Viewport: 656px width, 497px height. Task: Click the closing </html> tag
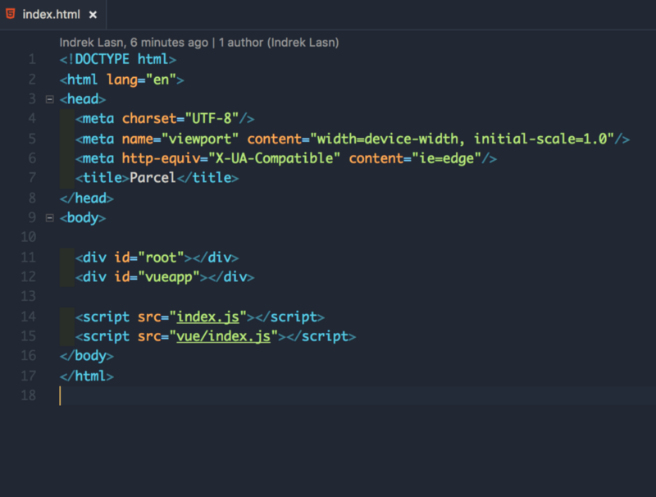pyautogui.click(x=87, y=376)
